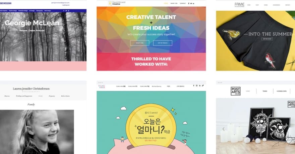The image size is (295, 154).
Task: Click the GET IN TOUCH button
Action: [x=163, y=43]
